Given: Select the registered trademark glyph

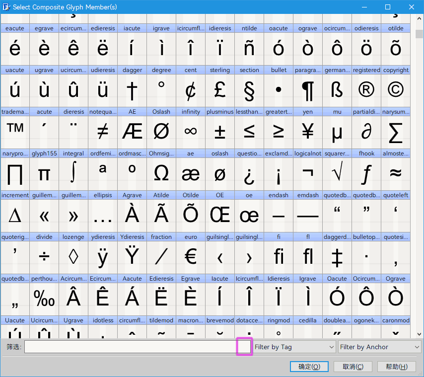Looking at the screenshot, I should (366, 90).
